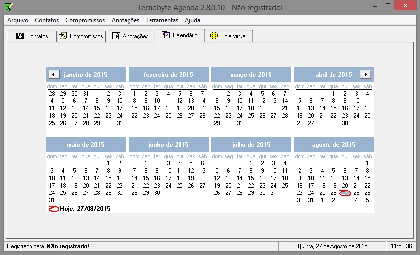Click leading day 28 before janeiro de 2015
This screenshot has height=255, width=420.
52,94
